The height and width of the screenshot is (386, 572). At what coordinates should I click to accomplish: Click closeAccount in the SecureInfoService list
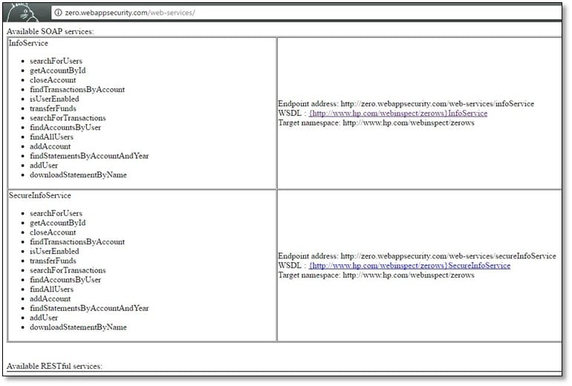53,232
